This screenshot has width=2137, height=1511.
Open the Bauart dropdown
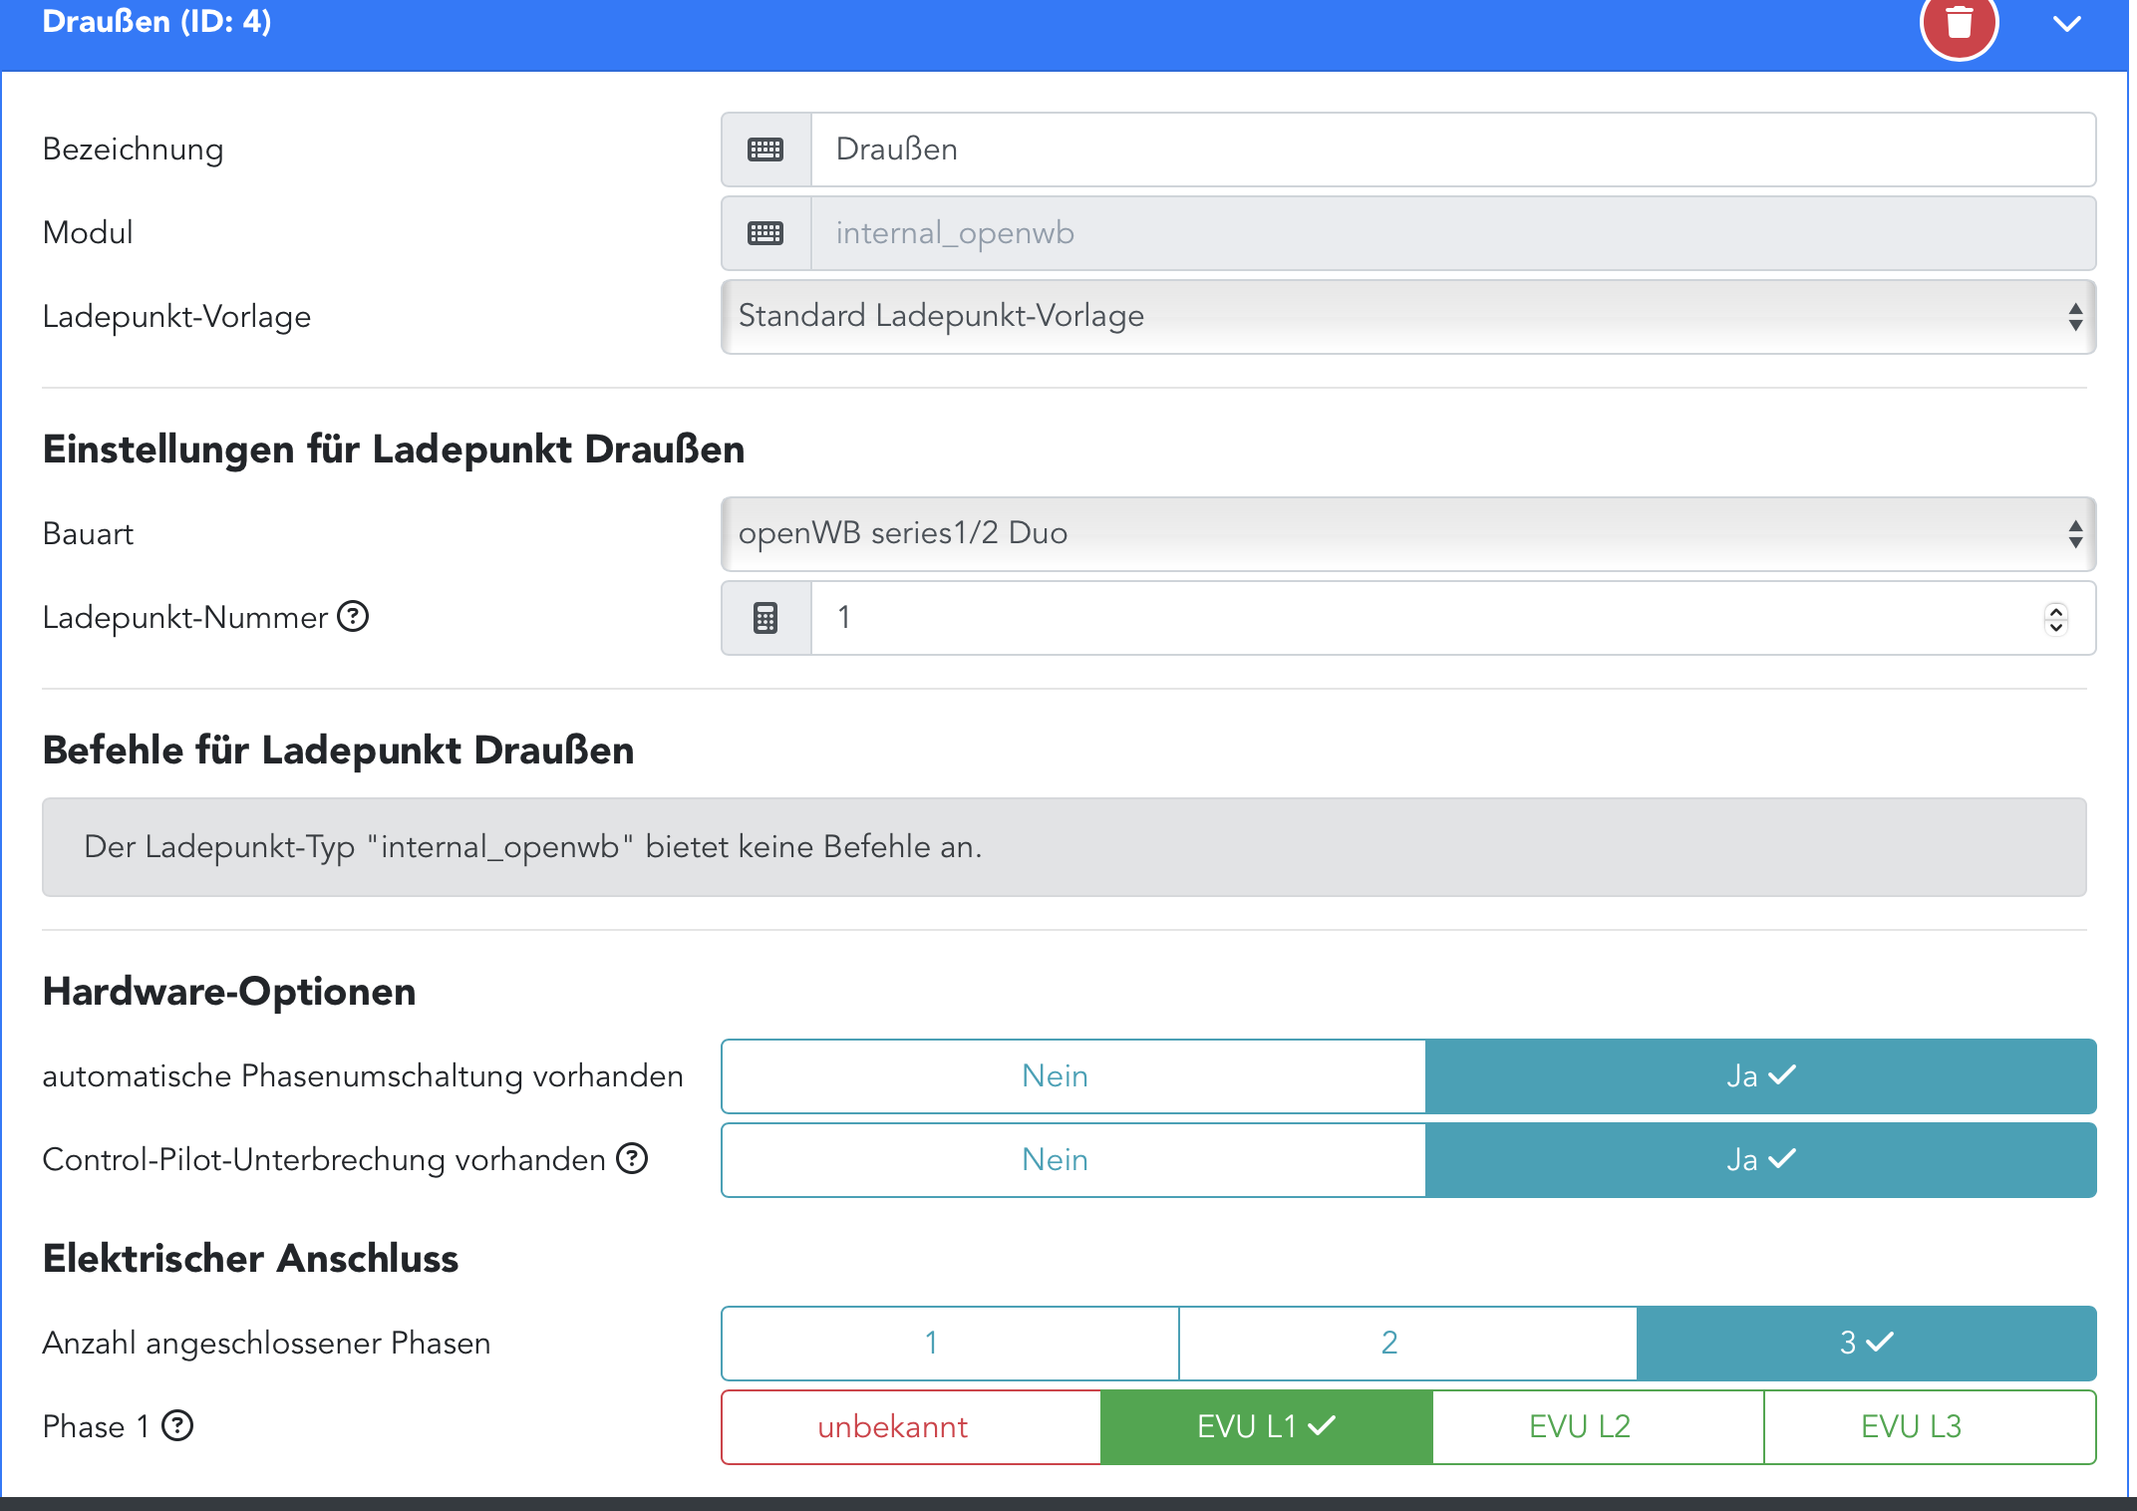coord(1407,534)
